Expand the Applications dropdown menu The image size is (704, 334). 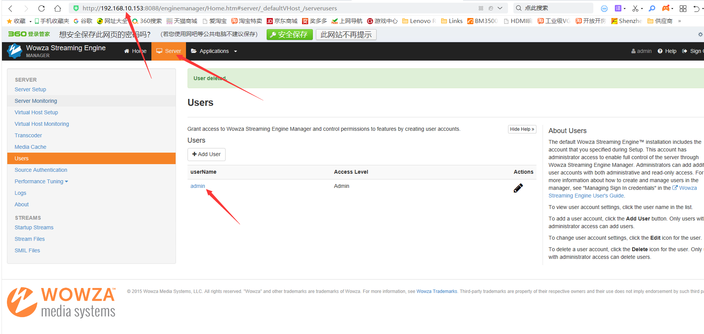[214, 51]
